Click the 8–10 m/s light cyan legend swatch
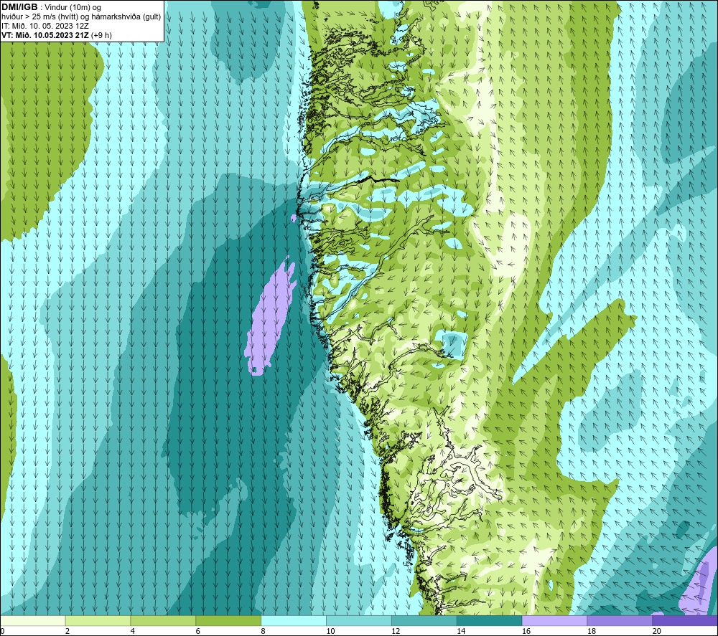 tap(294, 620)
